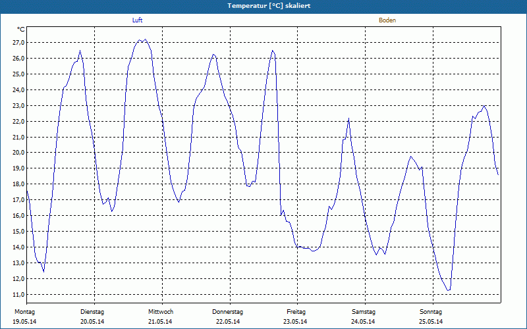Click the 26,0 y-axis label
The height and width of the screenshot is (329, 527).
(x=18, y=59)
